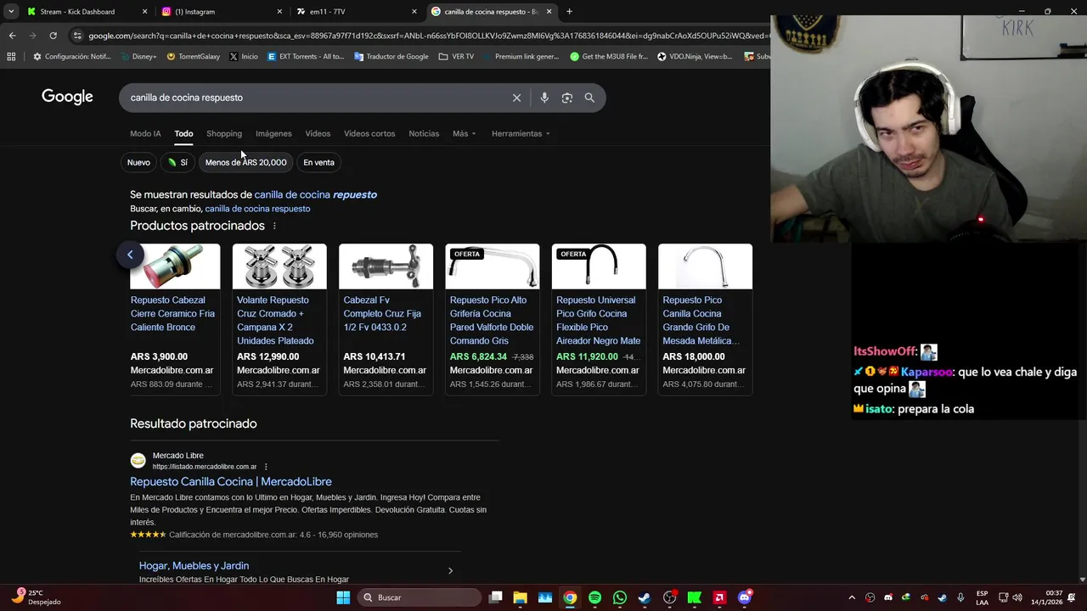1087x611 pixels.
Task: Open Discord from the taskbar
Action: pyautogui.click(x=745, y=597)
